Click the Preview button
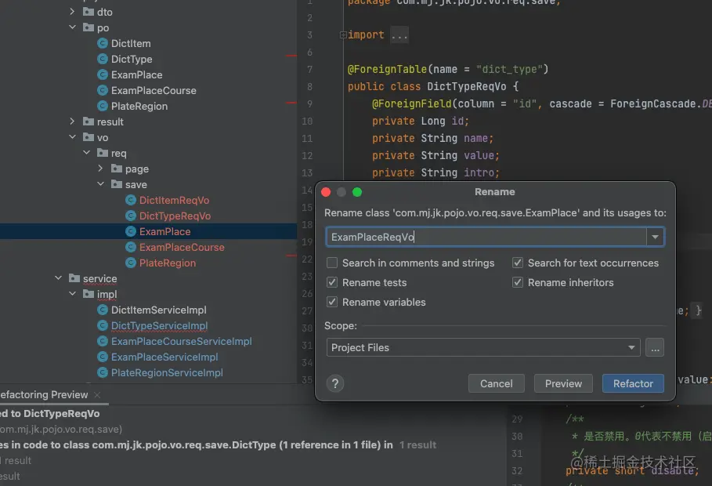The height and width of the screenshot is (486, 712). click(x=563, y=384)
